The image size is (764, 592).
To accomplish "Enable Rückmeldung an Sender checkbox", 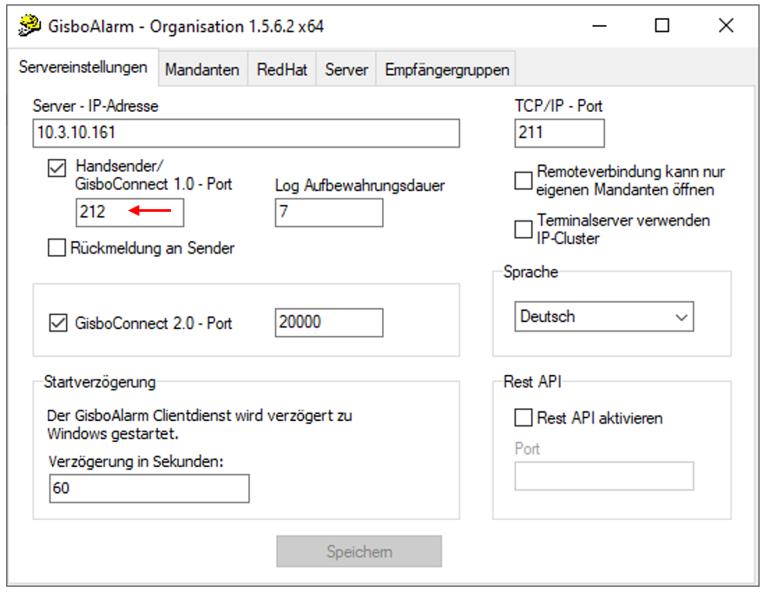I will click(x=56, y=247).
